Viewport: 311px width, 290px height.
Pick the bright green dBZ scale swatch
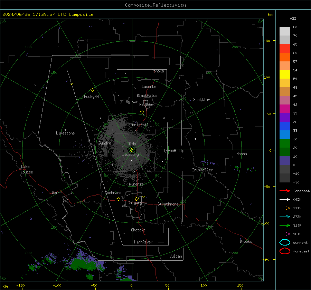[x=285, y=143]
